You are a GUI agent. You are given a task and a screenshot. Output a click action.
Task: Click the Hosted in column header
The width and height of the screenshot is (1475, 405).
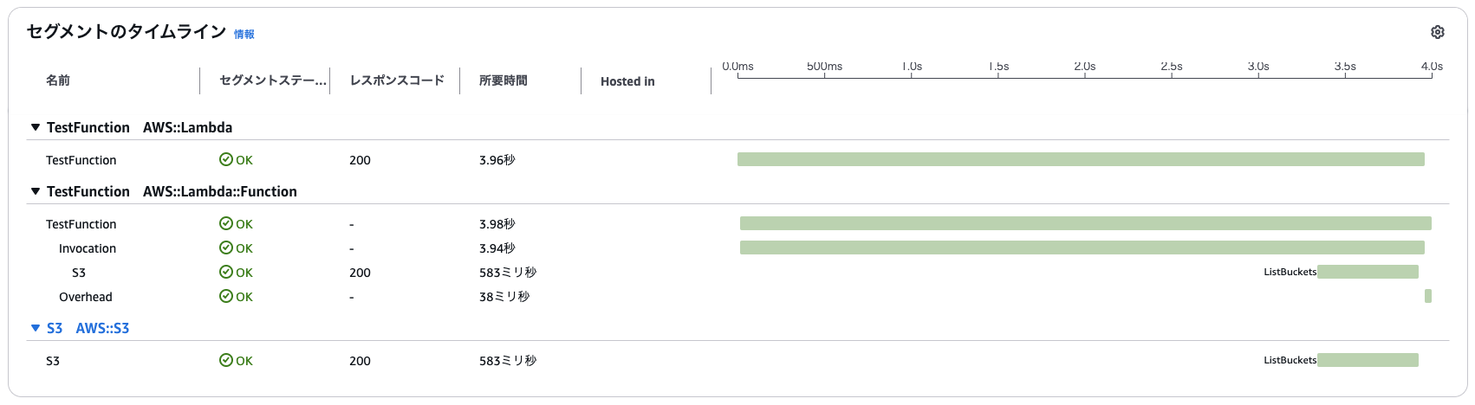(627, 81)
